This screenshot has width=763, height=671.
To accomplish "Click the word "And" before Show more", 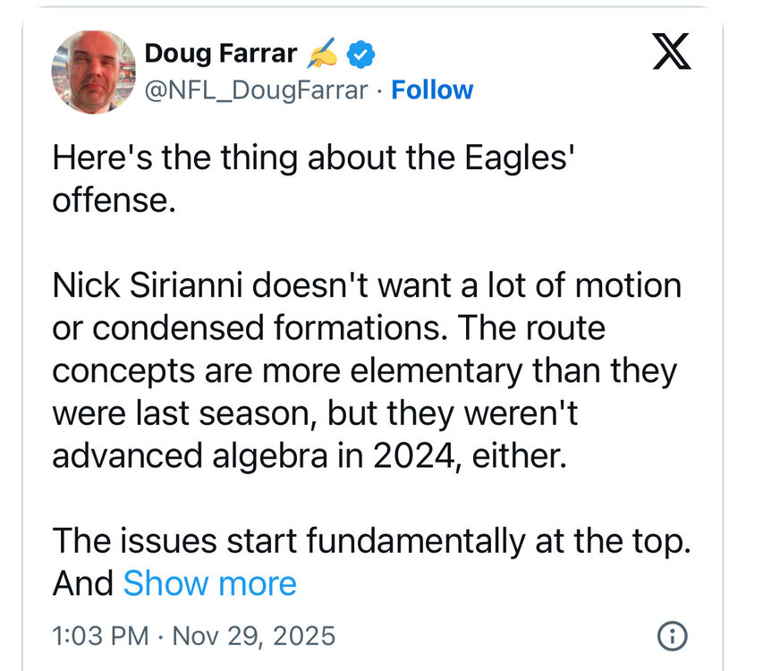I will pos(82,583).
